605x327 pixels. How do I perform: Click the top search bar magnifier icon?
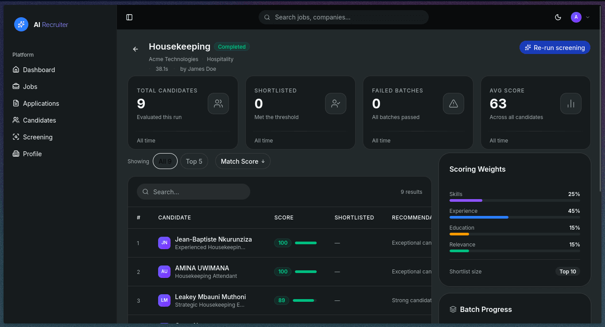click(x=267, y=17)
